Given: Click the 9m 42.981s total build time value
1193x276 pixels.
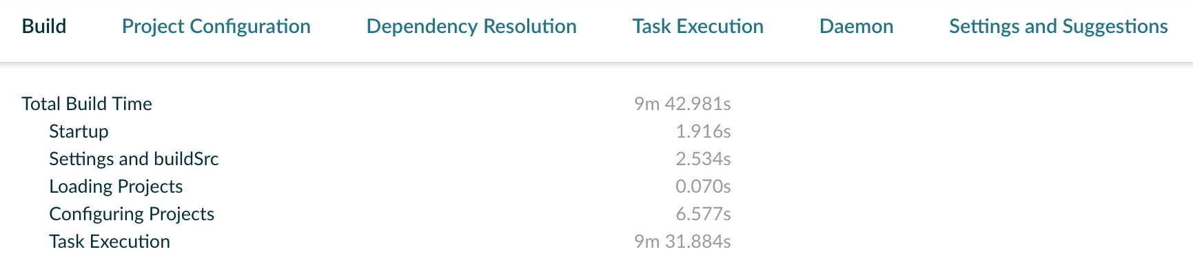Looking at the screenshot, I should click(x=682, y=104).
